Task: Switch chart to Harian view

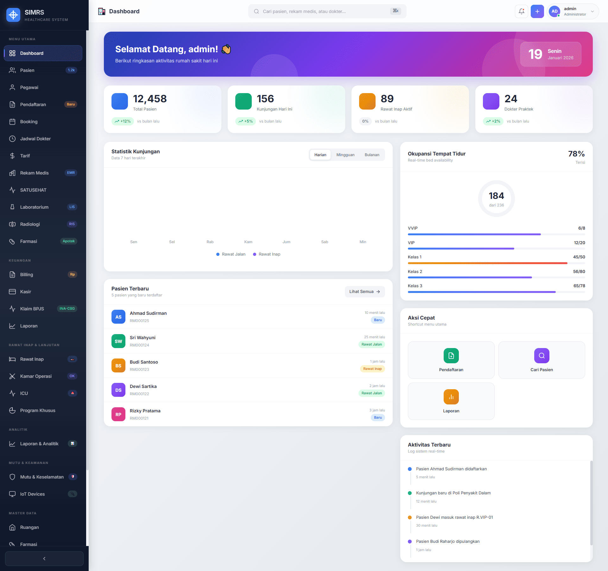Action: point(320,155)
